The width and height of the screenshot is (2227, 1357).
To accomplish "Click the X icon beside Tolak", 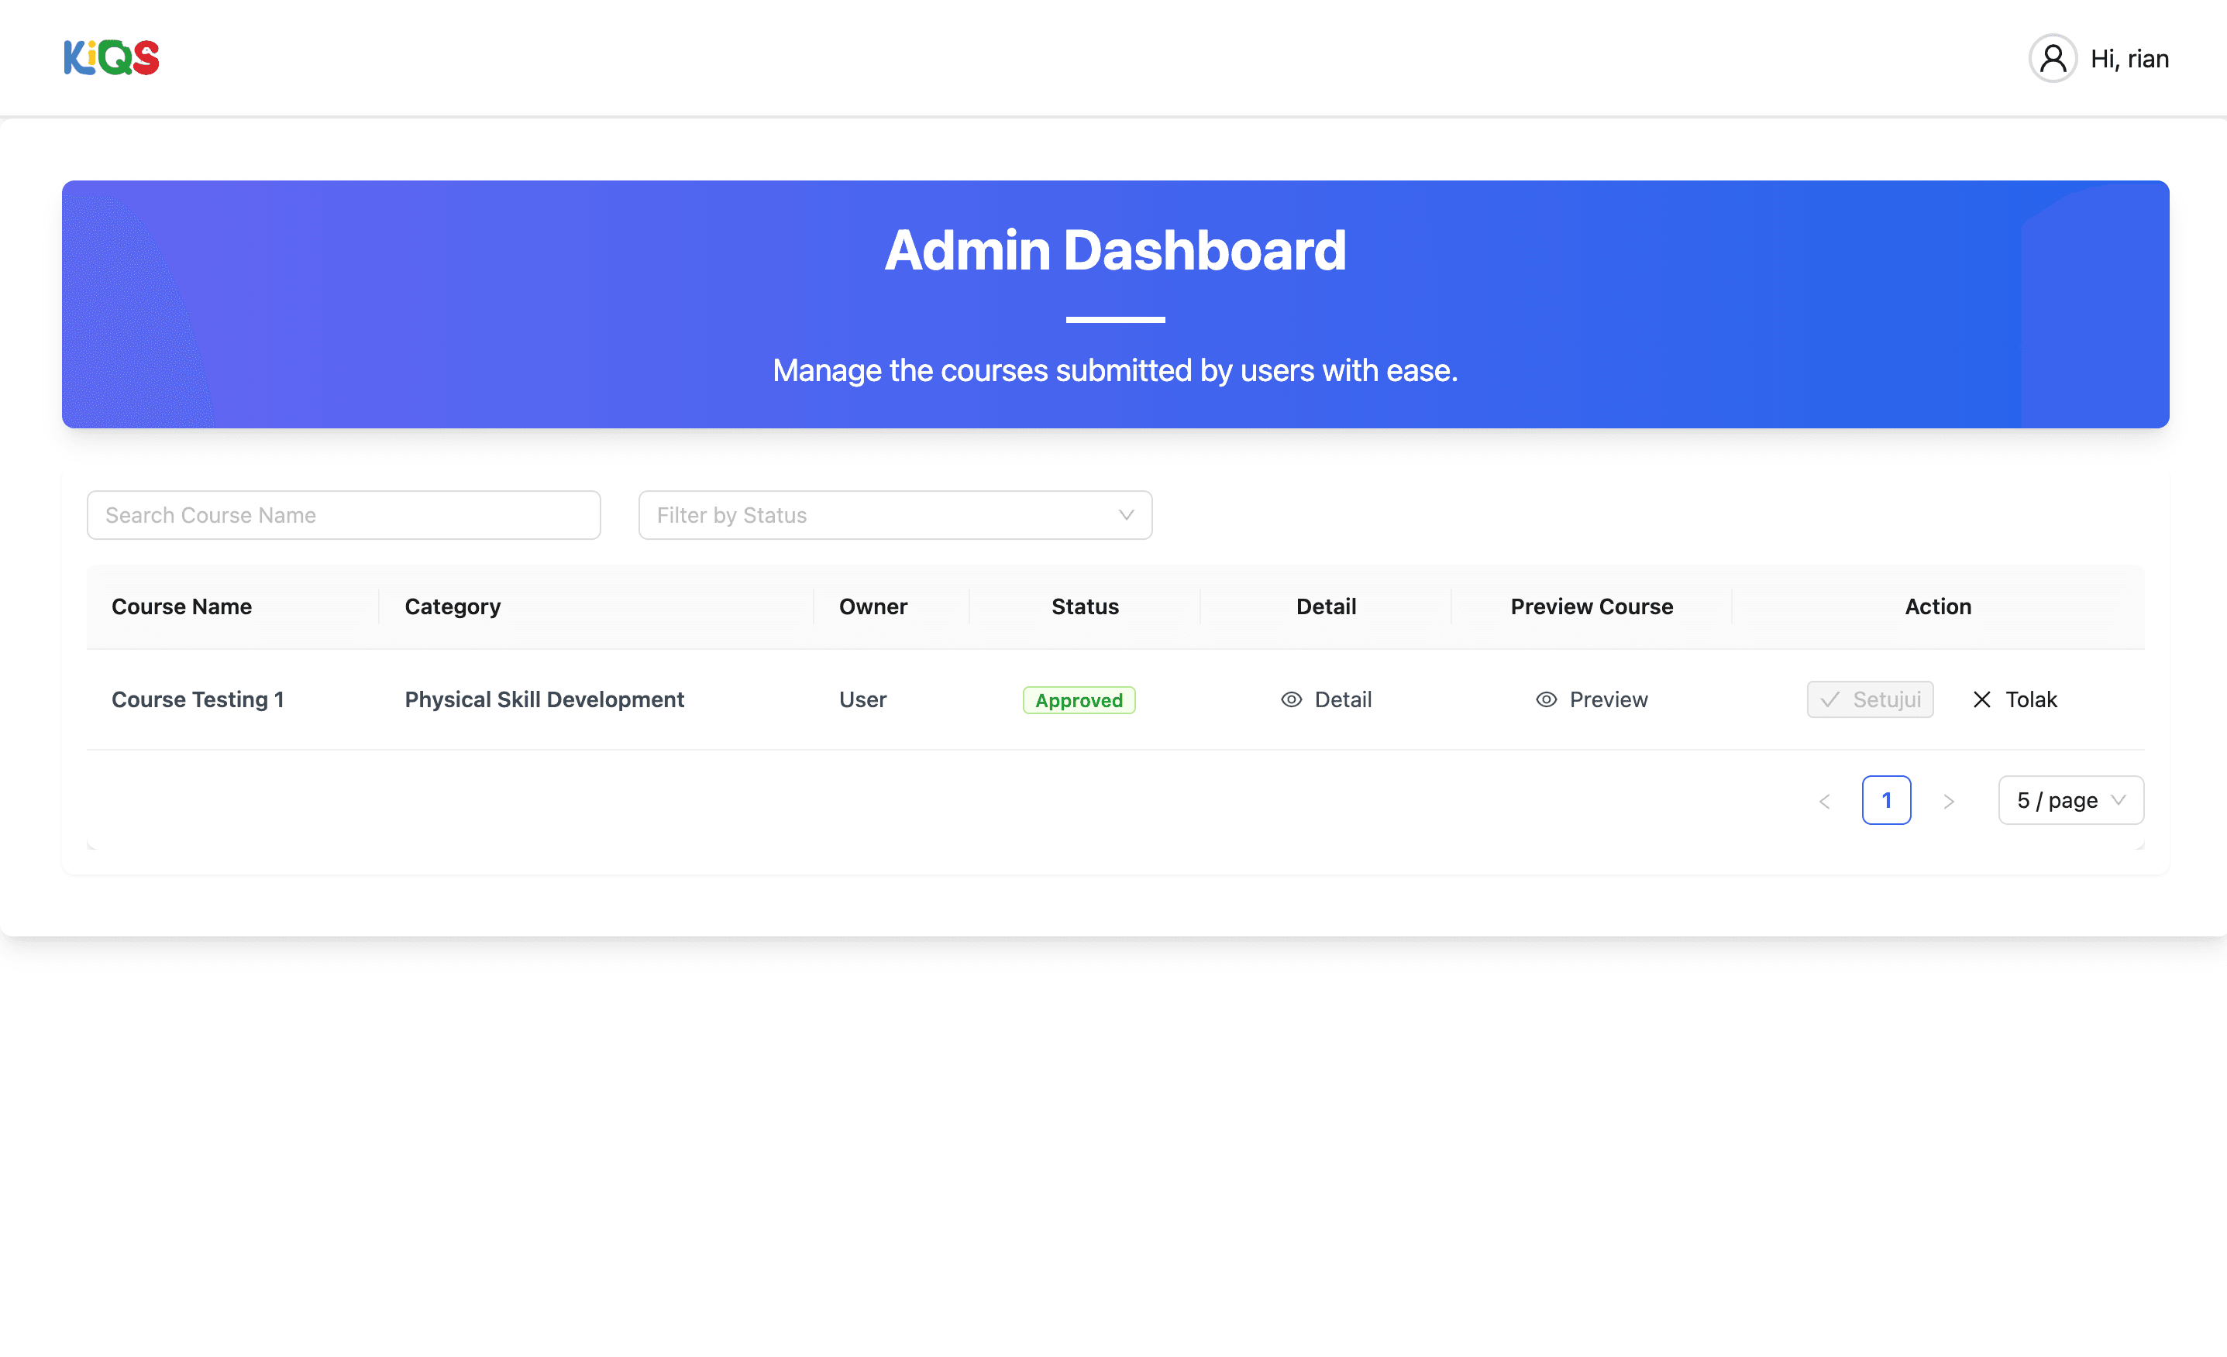I will pos(1981,699).
